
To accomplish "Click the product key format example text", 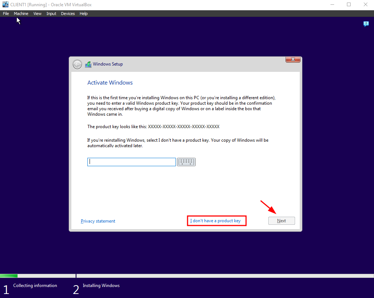I will [x=184, y=127].
